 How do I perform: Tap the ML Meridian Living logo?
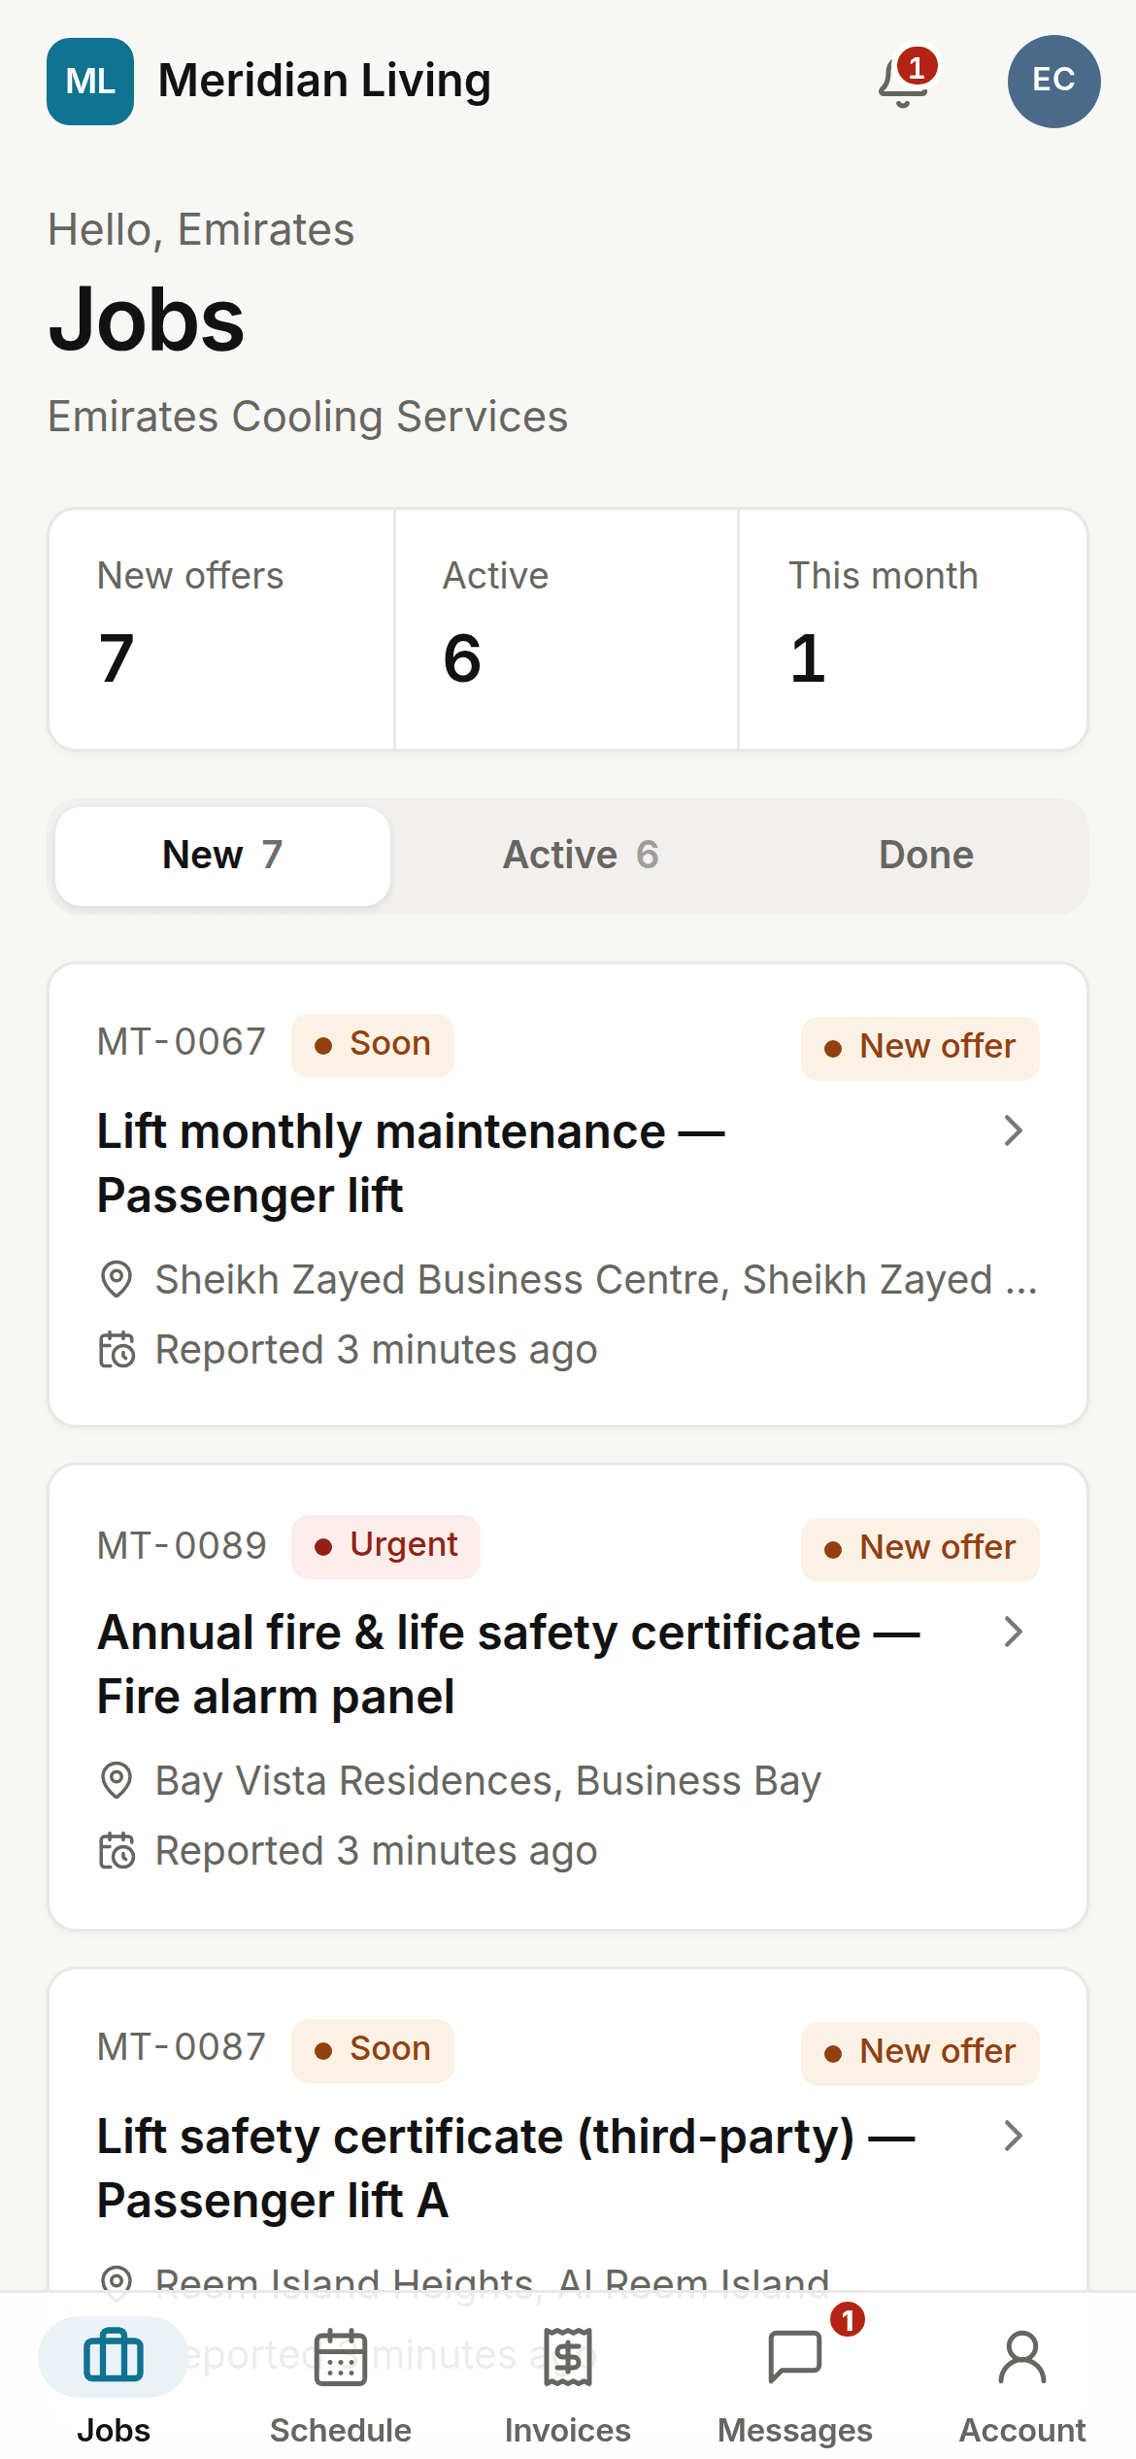90,82
